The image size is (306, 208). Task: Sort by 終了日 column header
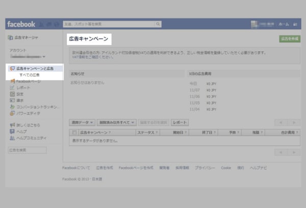(x=207, y=133)
